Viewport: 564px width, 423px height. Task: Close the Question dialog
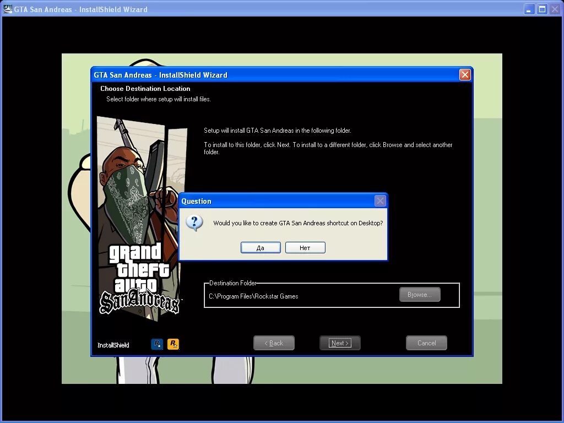click(380, 200)
